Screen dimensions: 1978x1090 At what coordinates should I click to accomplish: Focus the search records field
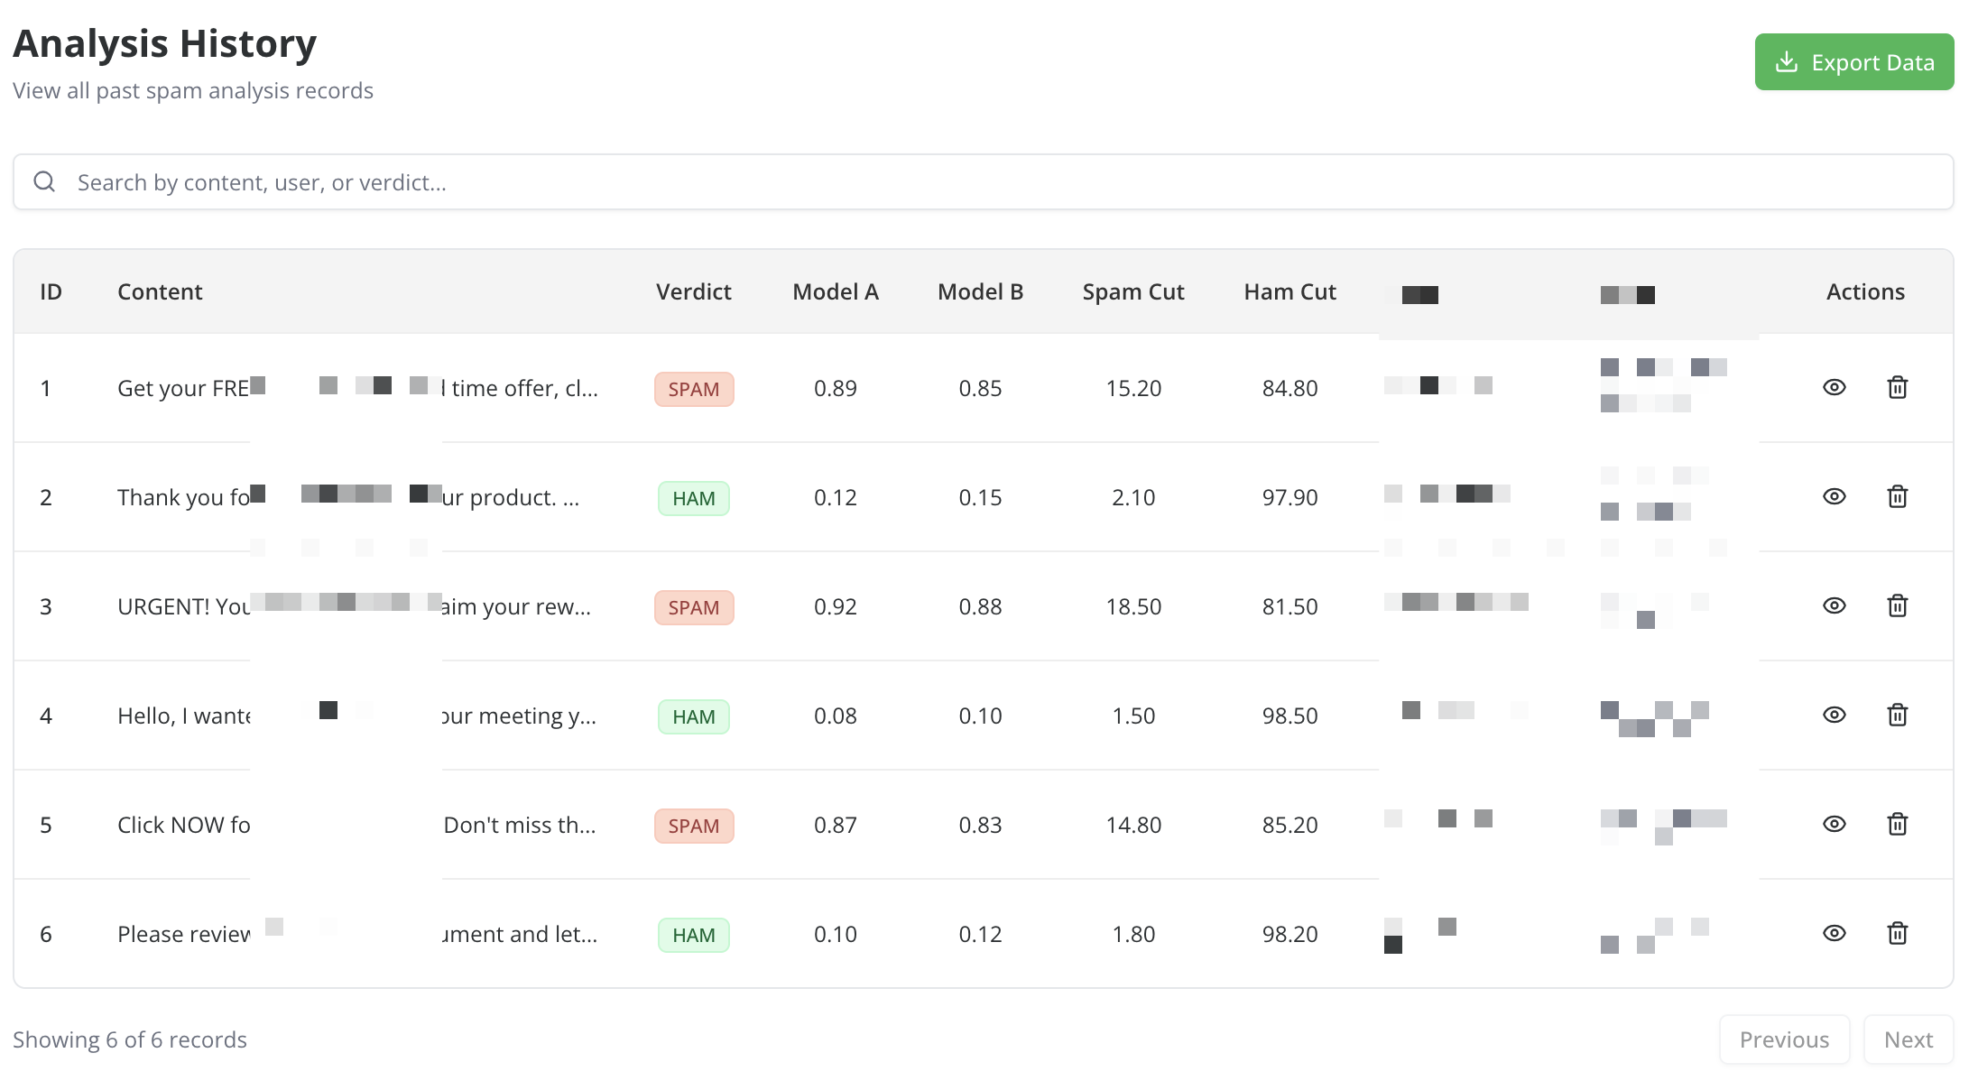[x=984, y=182]
